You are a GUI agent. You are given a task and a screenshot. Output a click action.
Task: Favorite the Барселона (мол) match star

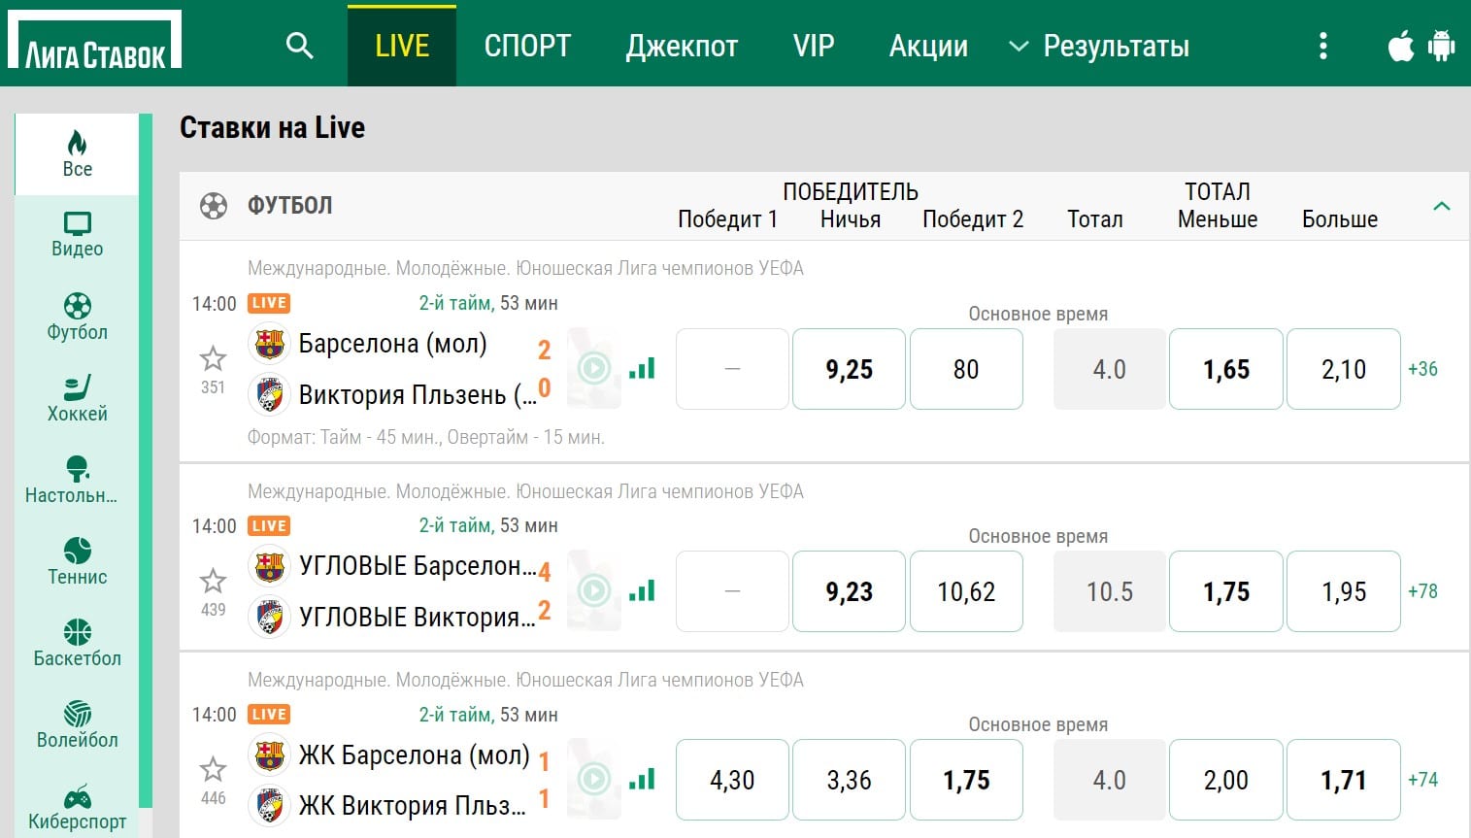(x=213, y=359)
